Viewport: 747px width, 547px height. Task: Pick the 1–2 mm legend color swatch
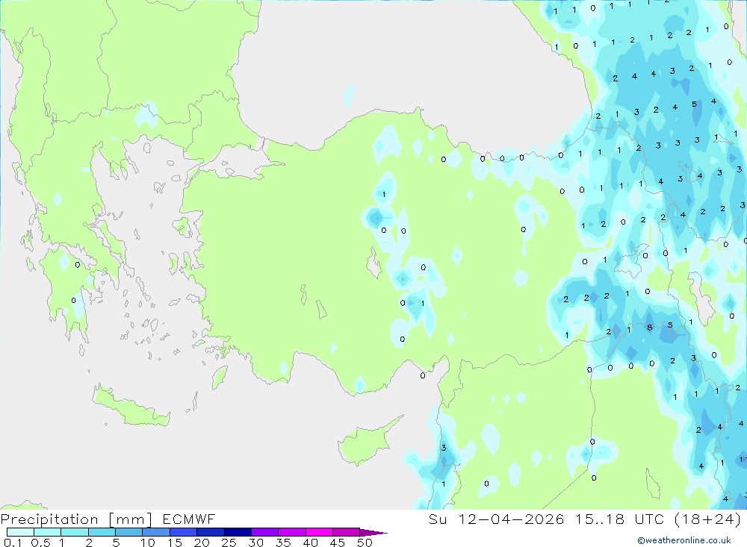click(74, 532)
